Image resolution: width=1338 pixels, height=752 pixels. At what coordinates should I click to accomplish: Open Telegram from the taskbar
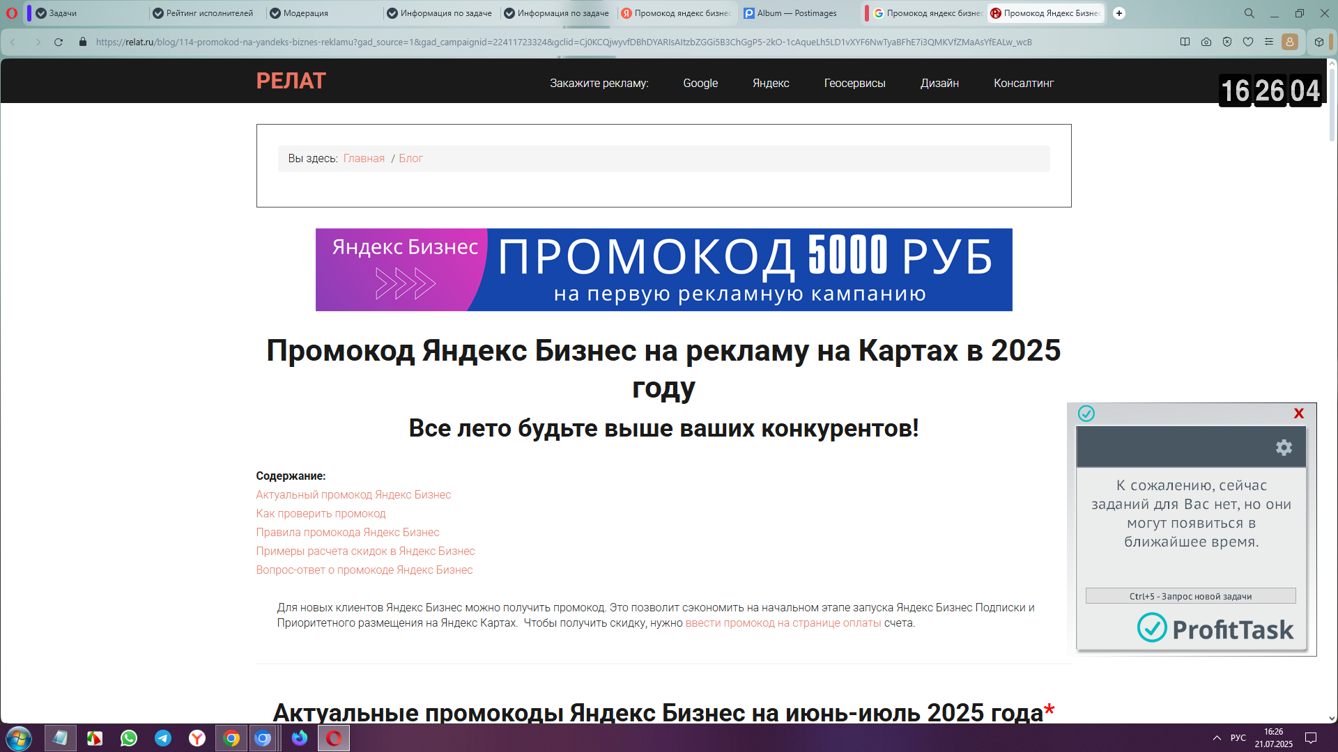pos(163,738)
